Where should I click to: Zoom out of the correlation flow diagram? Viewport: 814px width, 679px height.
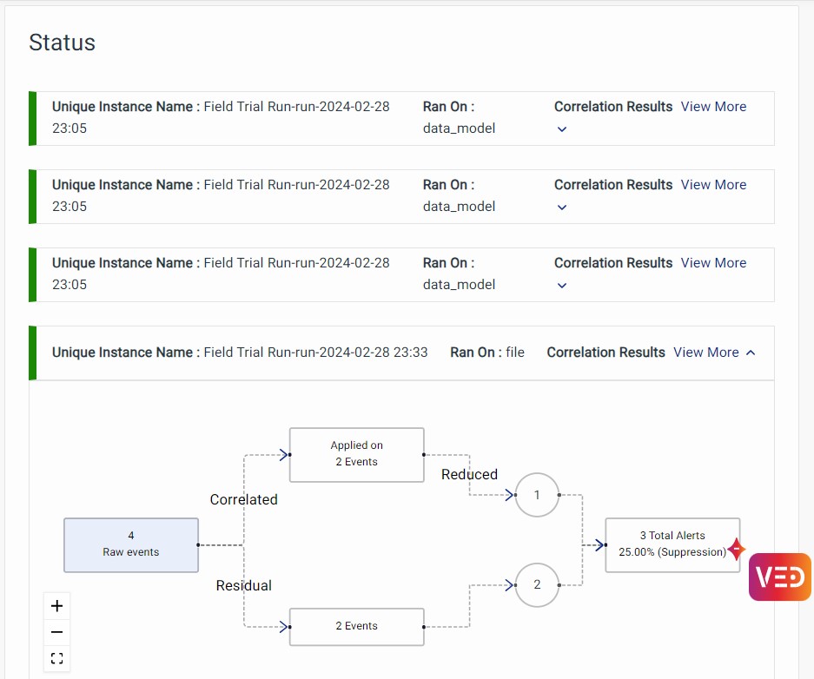[x=56, y=632]
